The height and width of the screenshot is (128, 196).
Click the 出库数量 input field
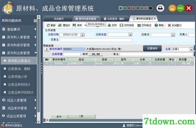pos(72,54)
